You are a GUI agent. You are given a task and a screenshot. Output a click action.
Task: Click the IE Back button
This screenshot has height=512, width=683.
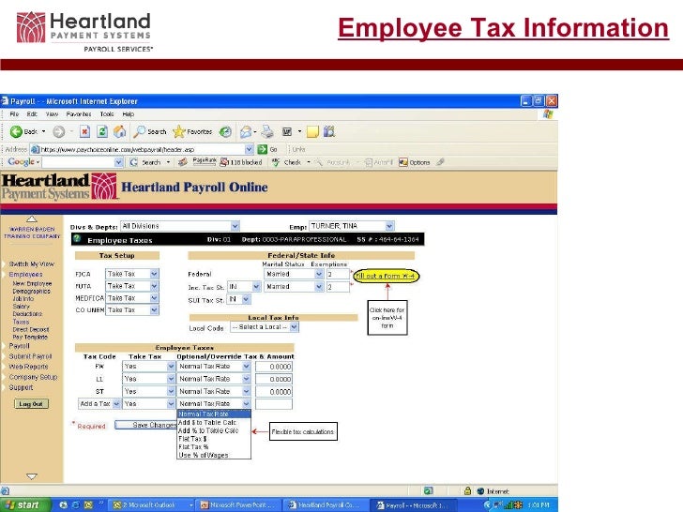tap(27, 131)
